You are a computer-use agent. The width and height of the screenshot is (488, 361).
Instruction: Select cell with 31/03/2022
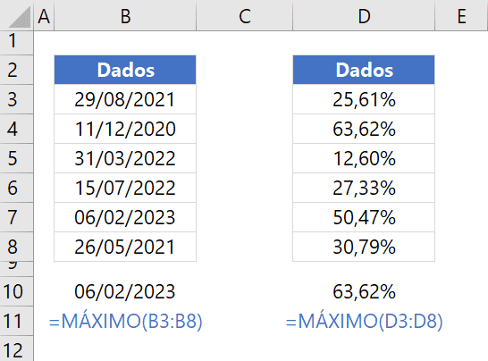coord(125,158)
